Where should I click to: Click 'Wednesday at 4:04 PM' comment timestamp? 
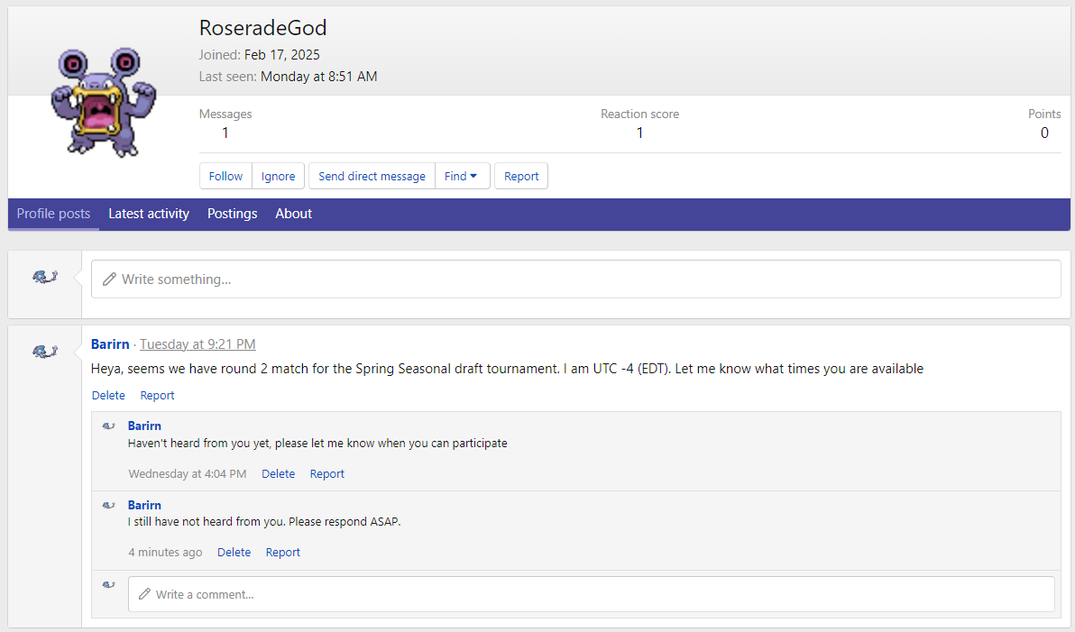pos(188,473)
